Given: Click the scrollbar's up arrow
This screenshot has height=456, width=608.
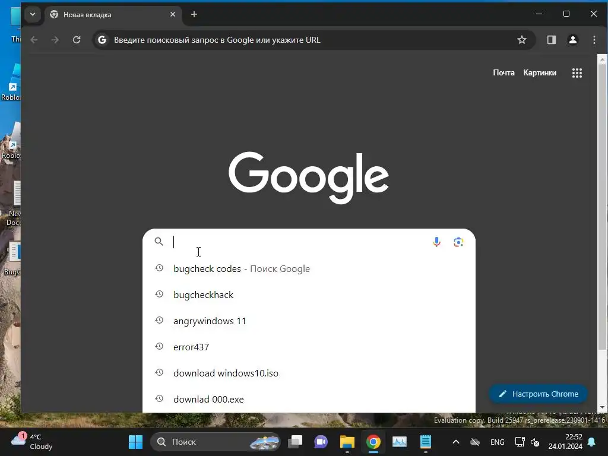Looking at the screenshot, I should tap(602, 59).
